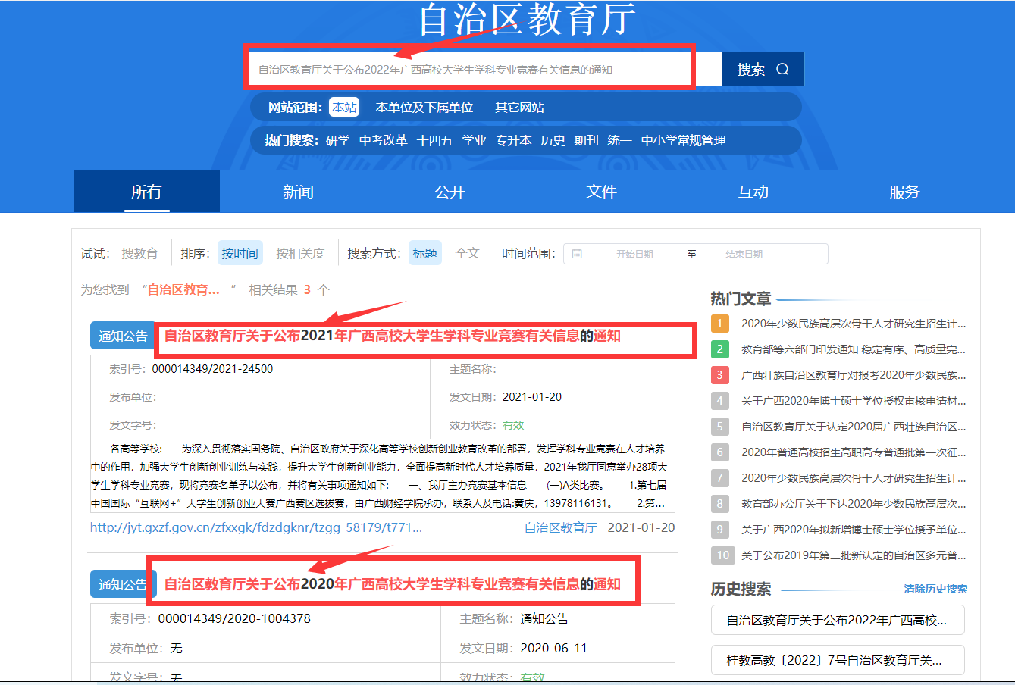Click 清除历史搜索 to clear history
Image resolution: width=1015 pixels, height=685 pixels.
pos(935,589)
